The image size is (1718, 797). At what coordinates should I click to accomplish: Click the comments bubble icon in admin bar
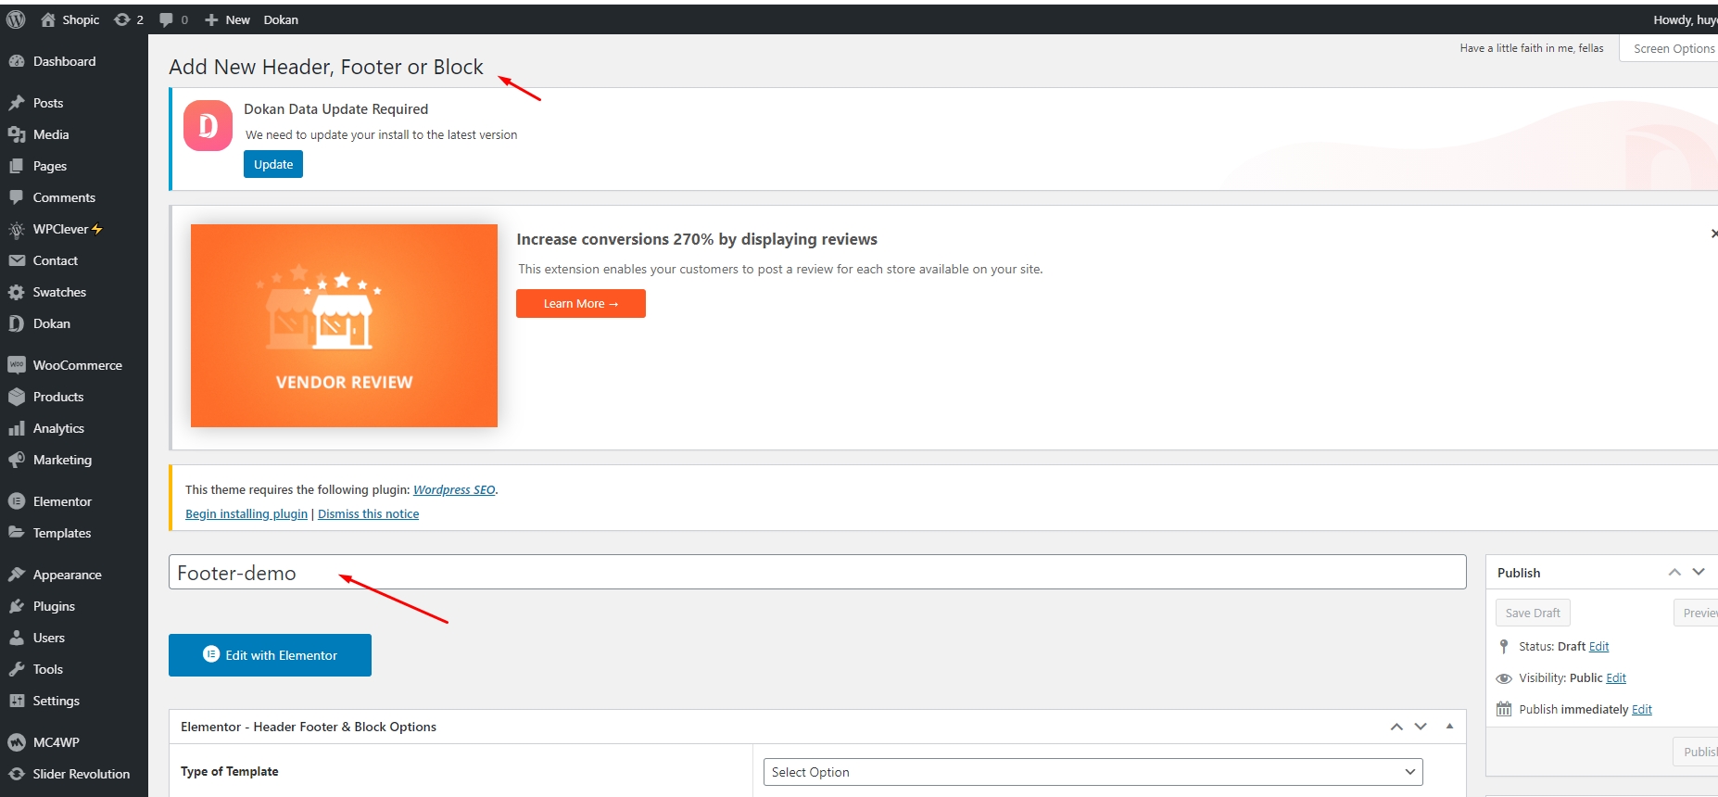[x=167, y=19]
